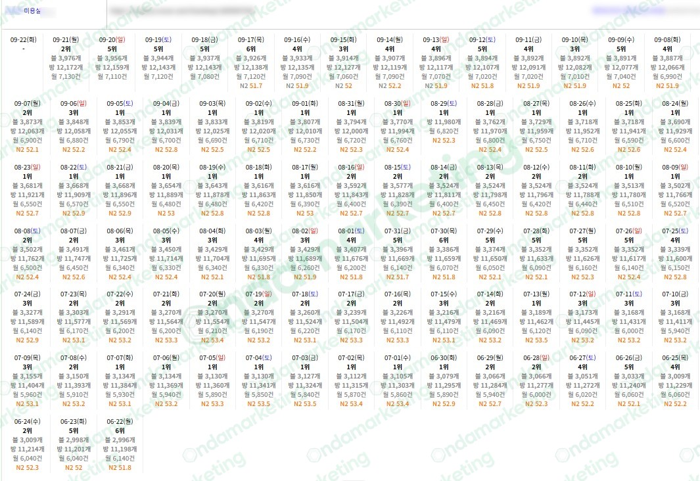Select 월 6,140건 under 06-22(월)
The width and height of the screenshot is (700, 481).
click(x=120, y=458)
